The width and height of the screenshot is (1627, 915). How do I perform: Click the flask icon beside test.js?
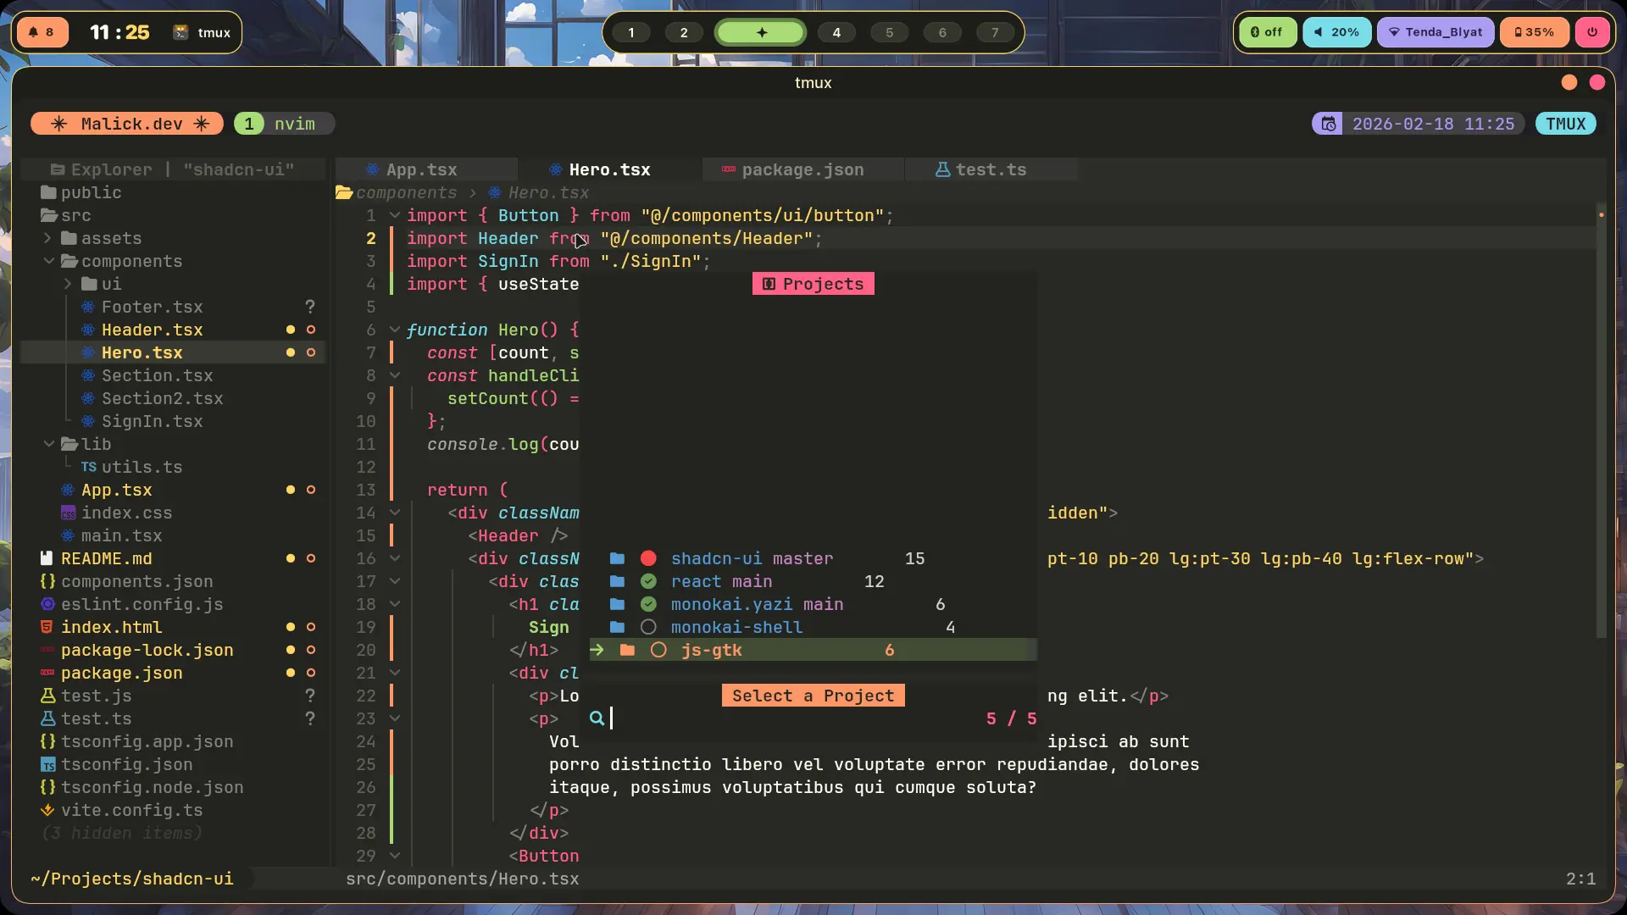pyautogui.click(x=47, y=696)
